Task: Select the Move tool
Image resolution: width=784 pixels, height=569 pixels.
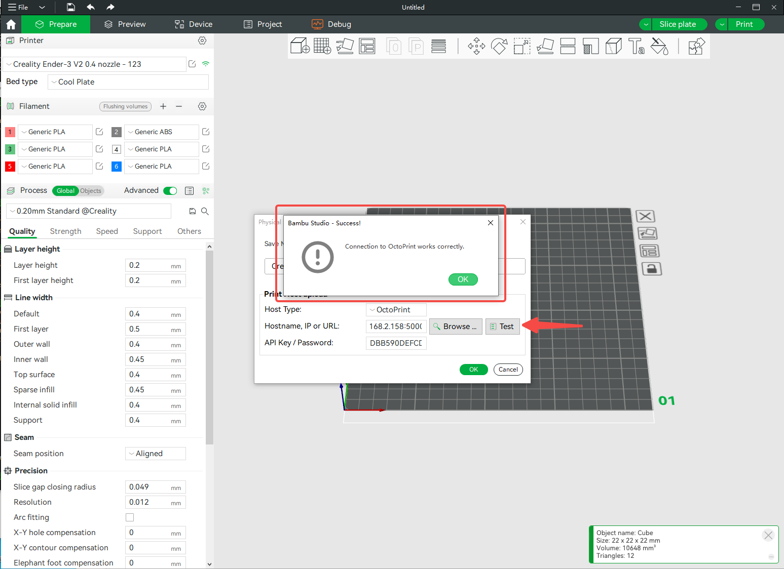Action: coord(476,46)
